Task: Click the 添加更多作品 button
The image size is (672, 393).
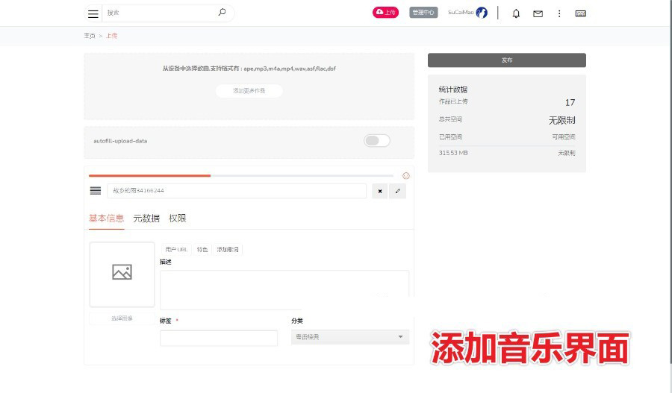Action: tap(249, 91)
